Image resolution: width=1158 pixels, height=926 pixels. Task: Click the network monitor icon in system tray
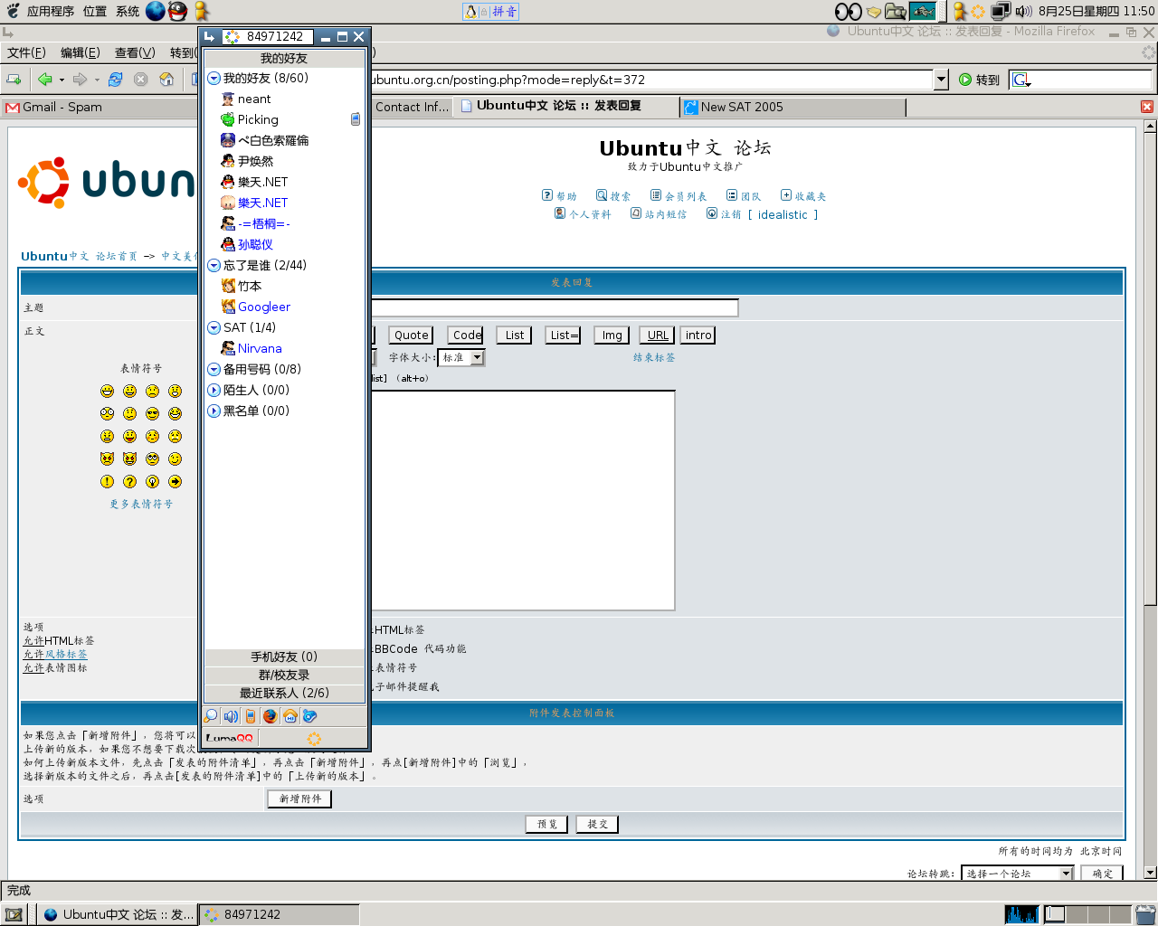(x=1001, y=11)
